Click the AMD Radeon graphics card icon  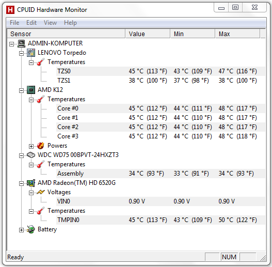(x=31, y=183)
